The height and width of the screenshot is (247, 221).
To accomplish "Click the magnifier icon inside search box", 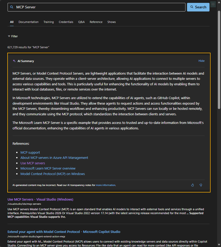I will pyautogui.click(x=11, y=7).
